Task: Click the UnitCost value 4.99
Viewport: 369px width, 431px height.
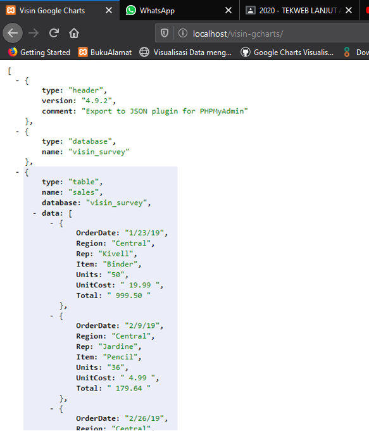Action: pyautogui.click(x=137, y=378)
